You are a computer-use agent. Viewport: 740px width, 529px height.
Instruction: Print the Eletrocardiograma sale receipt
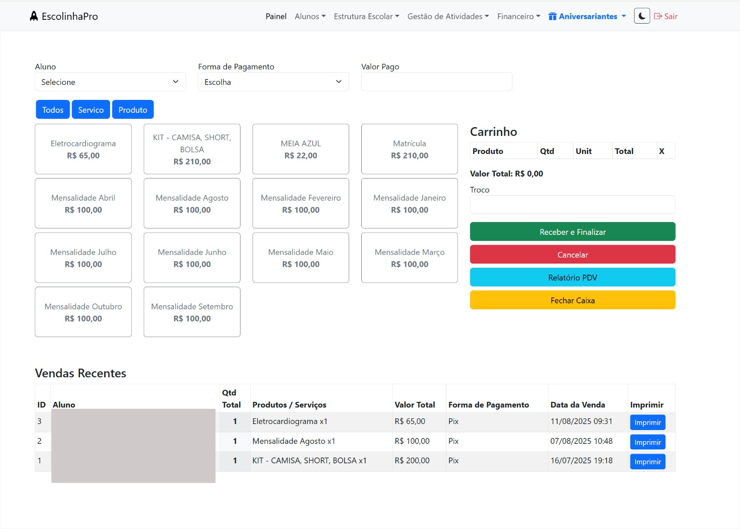(647, 422)
